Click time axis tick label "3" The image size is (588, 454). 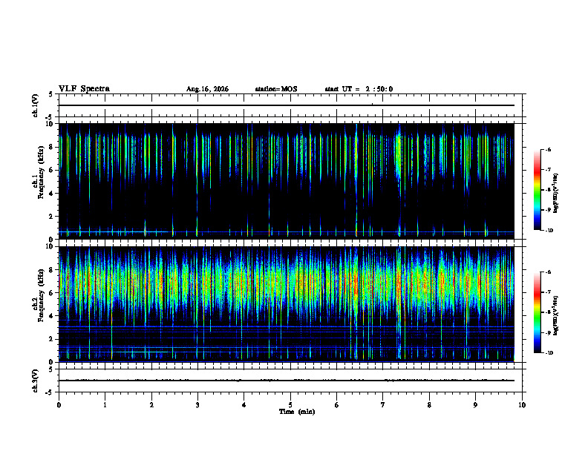click(197, 405)
